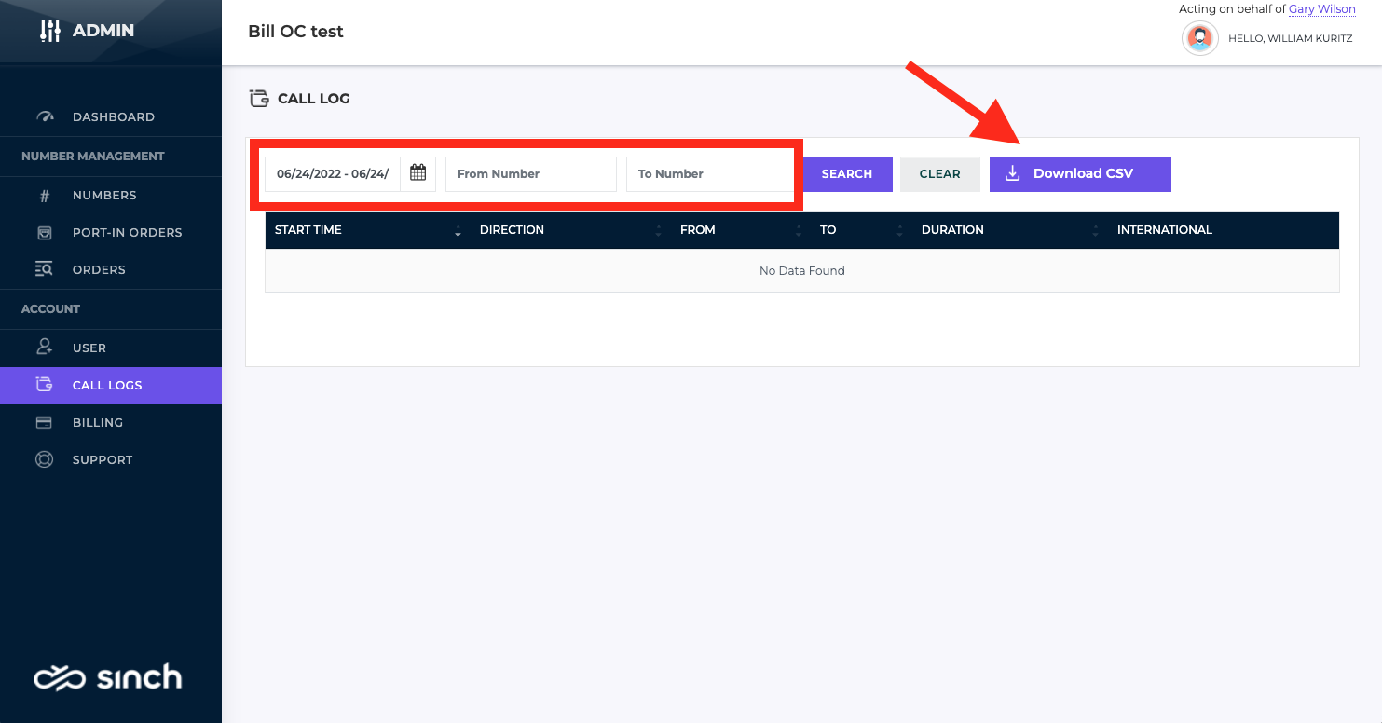The image size is (1382, 723).
Task: Click the user avatar in header
Action: click(x=1200, y=38)
